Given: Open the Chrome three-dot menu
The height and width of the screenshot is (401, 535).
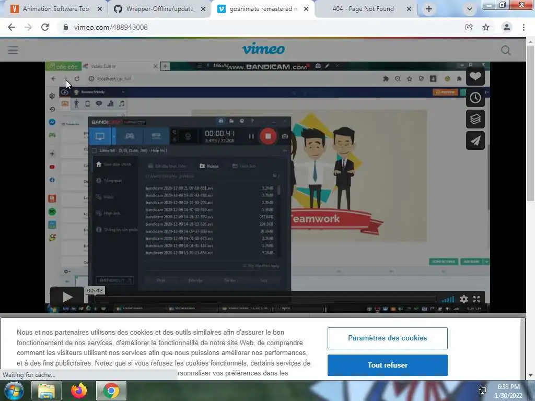Looking at the screenshot, I should click(x=524, y=27).
